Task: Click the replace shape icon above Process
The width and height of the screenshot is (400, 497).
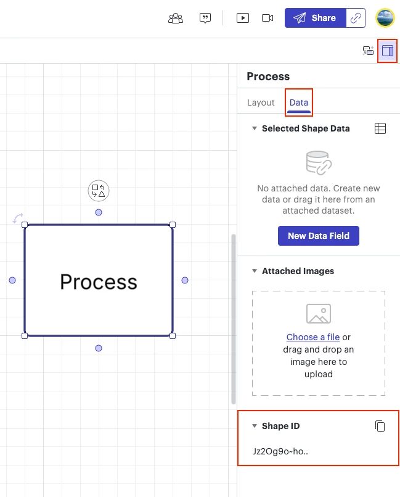Action: coord(99,191)
